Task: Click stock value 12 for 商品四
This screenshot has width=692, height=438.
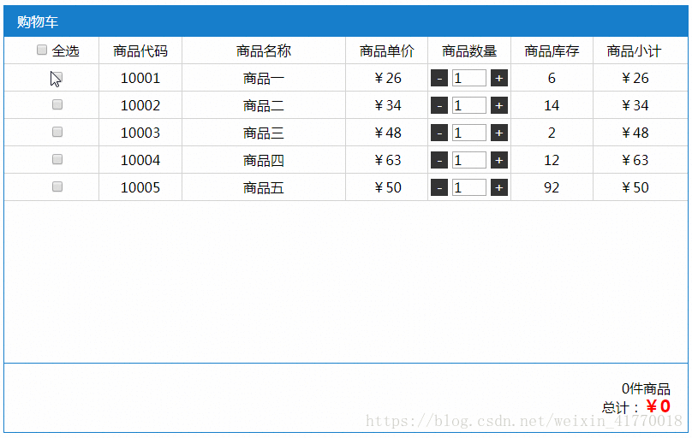Action: coord(552,160)
